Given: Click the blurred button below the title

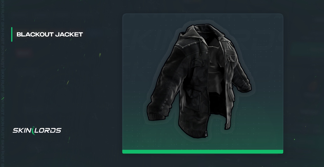Looking at the screenshot, I should (x=24, y=53).
